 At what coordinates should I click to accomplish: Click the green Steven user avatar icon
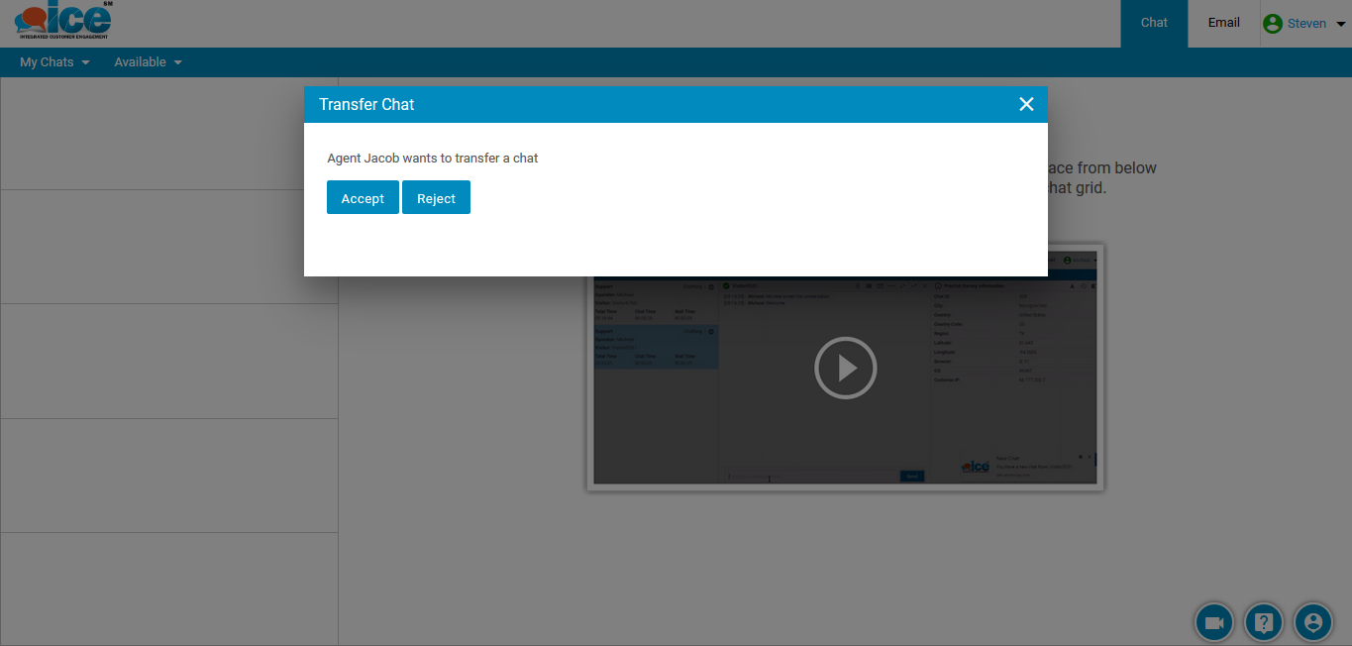1273,24
